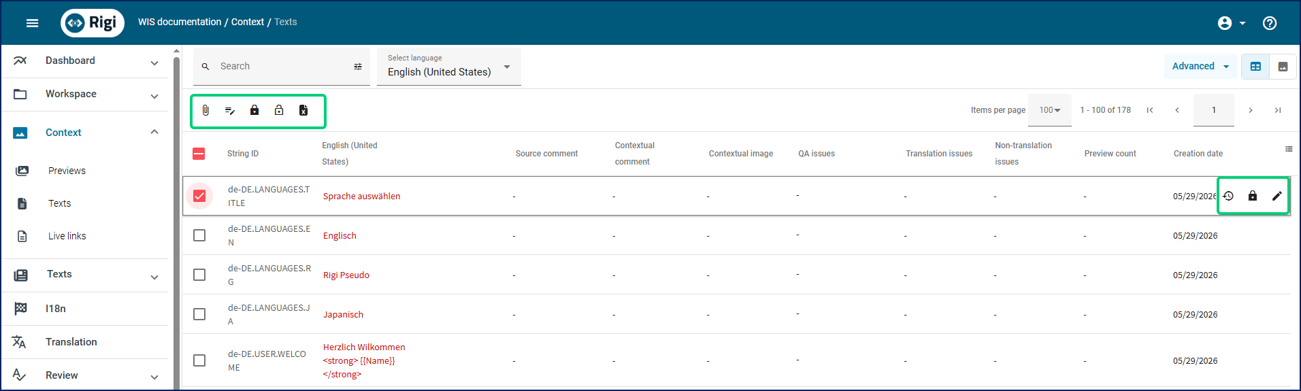Screen dimensions: 1301x391
Task: Open history for LANGUAGES.TITLE row
Action: pos(1228,196)
